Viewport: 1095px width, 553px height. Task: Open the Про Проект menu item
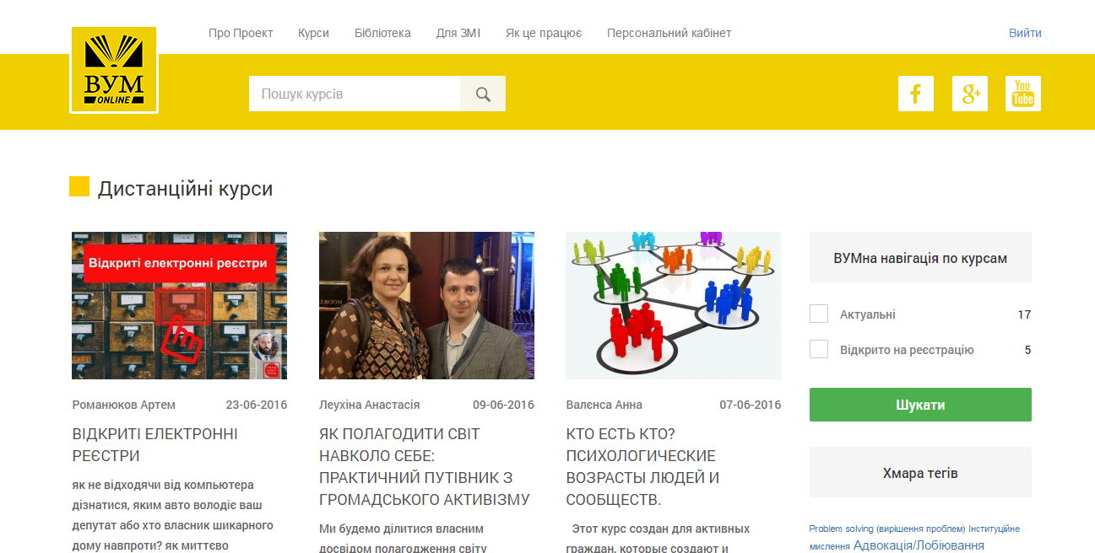(x=241, y=33)
